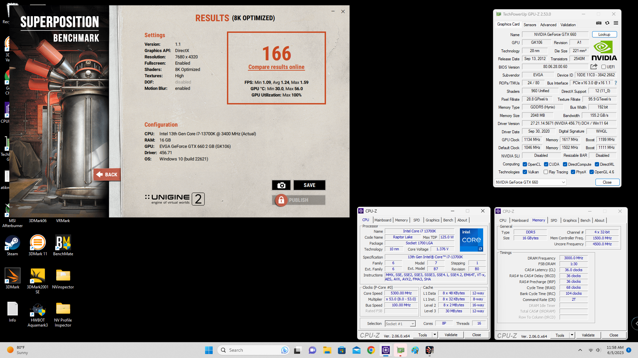
Task: Open the 3DMark 11 desktop icon
Action: coord(38,246)
